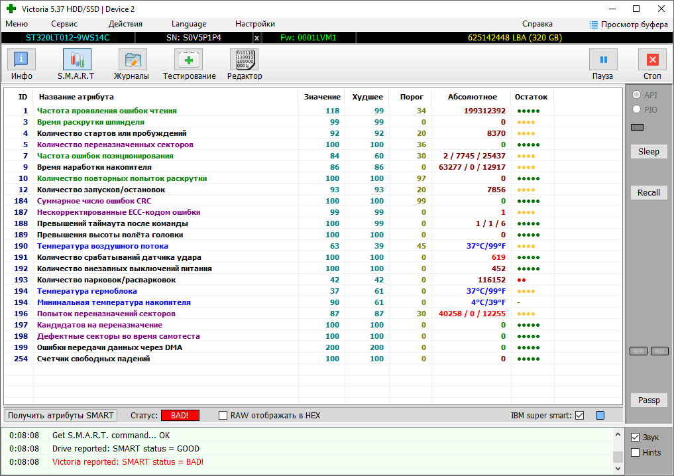This screenshot has height=476, width=674.
Task: Click the Пауза pause icon
Action: click(603, 60)
